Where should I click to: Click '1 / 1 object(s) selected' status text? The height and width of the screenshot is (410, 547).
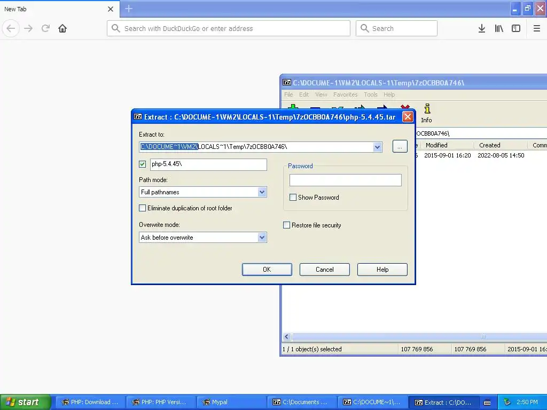[312, 349]
